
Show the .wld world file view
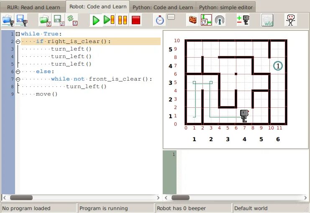tap(267, 20)
